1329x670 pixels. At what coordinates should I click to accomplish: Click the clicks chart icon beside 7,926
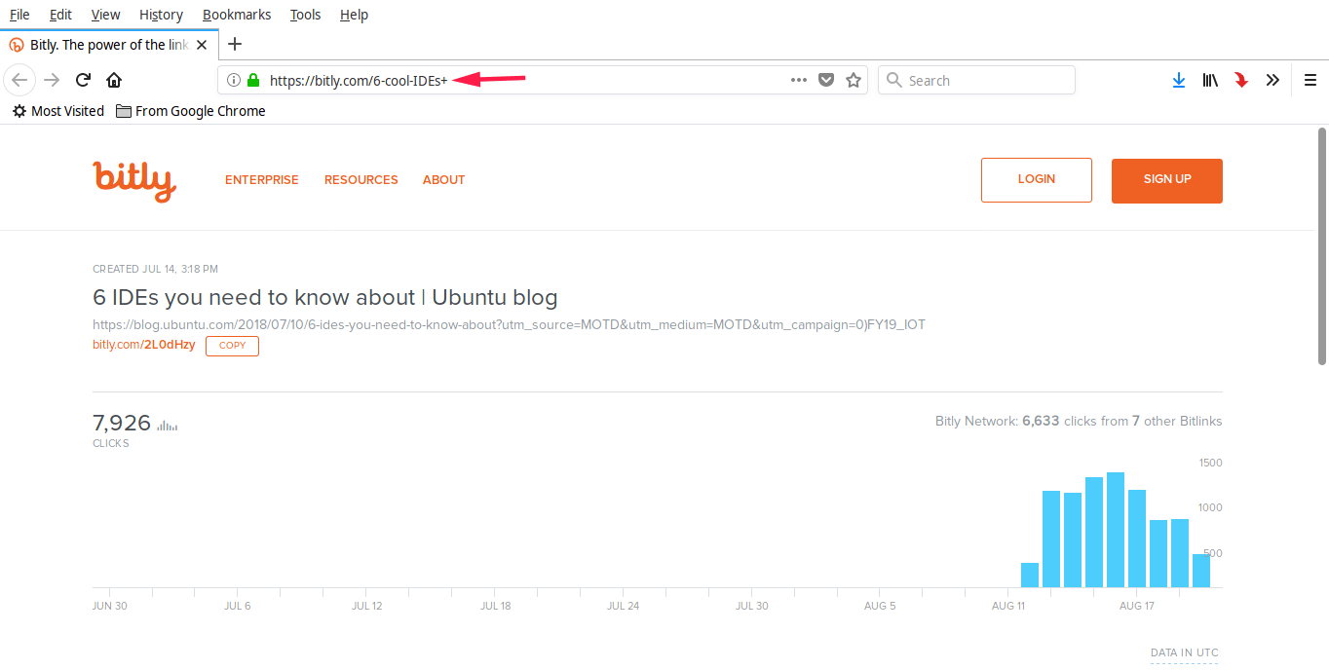coord(166,425)
